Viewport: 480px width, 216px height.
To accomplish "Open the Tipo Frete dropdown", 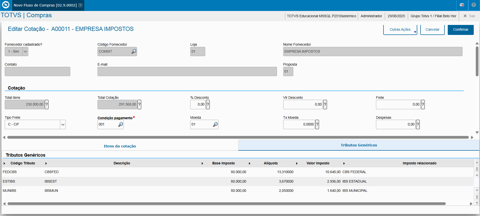I will 63,124.
